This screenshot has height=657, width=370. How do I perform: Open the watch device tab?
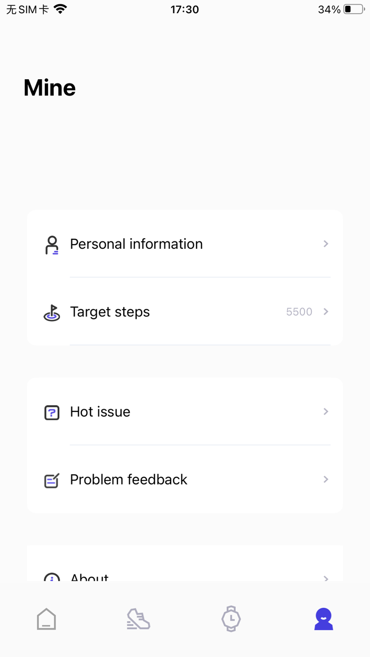[231, 619]
